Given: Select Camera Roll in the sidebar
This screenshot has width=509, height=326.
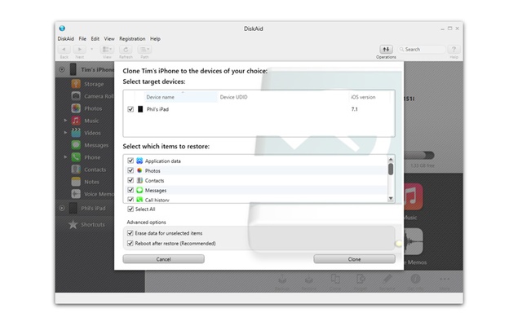Looking at the screenshot, I should (x=92, y=96).
